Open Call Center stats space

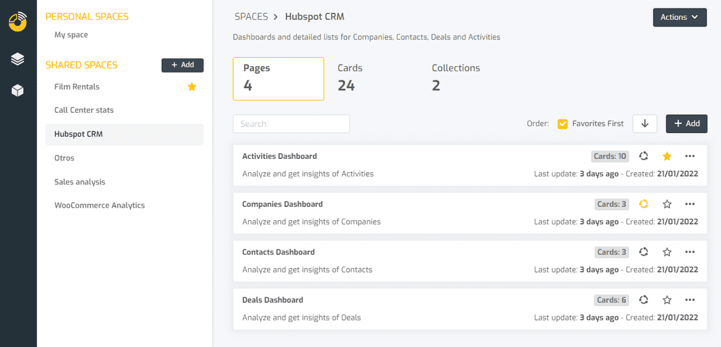point(84,110)
